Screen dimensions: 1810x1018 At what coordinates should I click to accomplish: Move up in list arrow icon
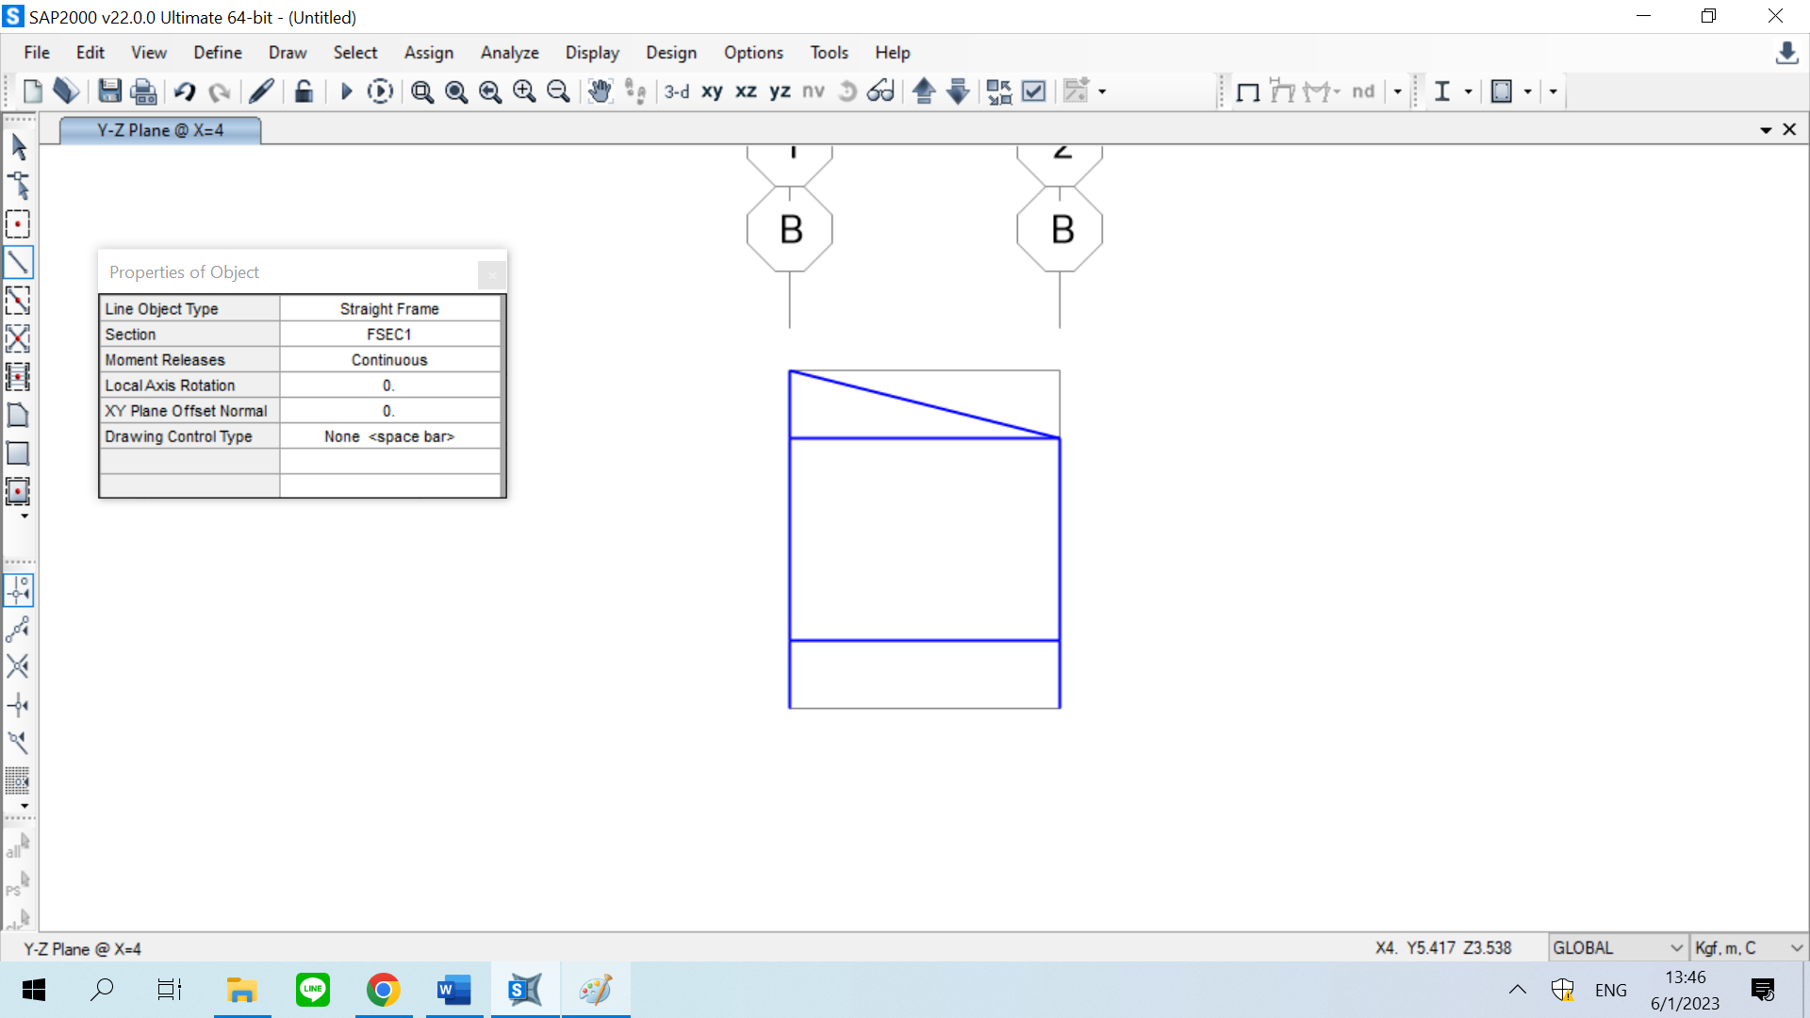924,91
